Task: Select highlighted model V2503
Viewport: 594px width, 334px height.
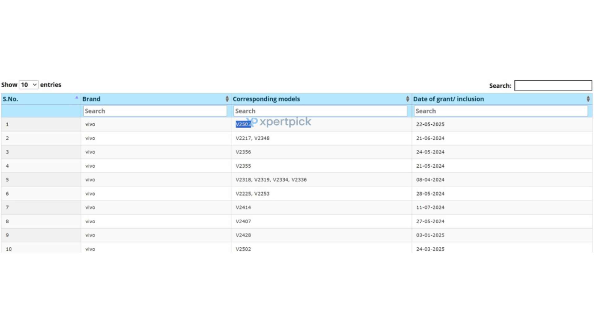Action: 243,124
